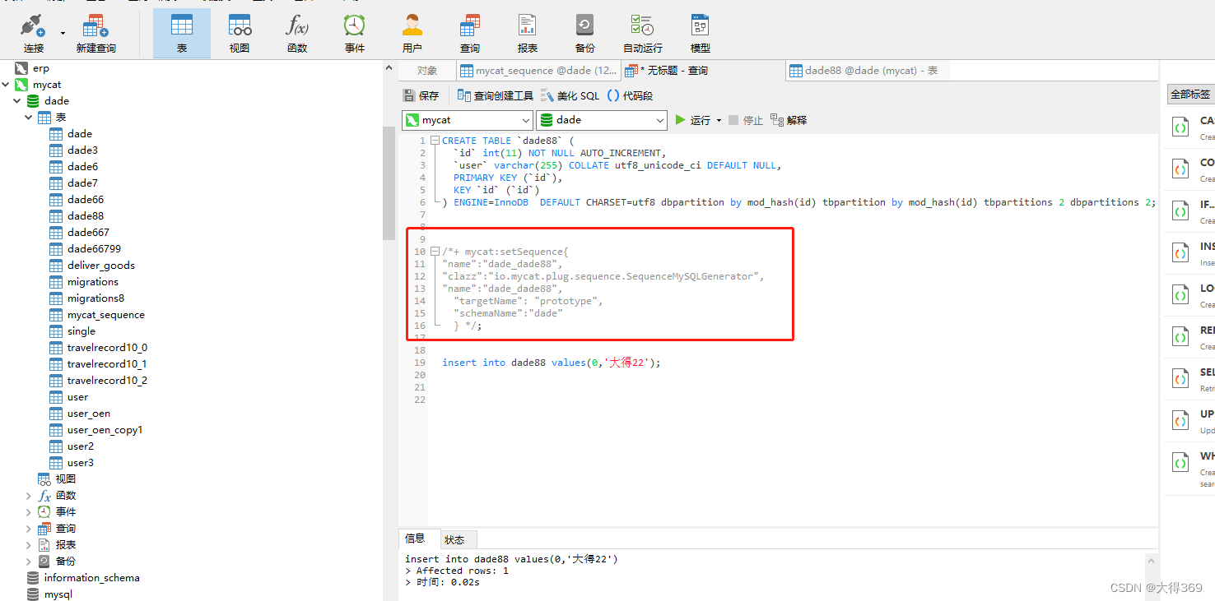
Task: Click the 连接 connection toolbar icon
Action: [33, 33]
